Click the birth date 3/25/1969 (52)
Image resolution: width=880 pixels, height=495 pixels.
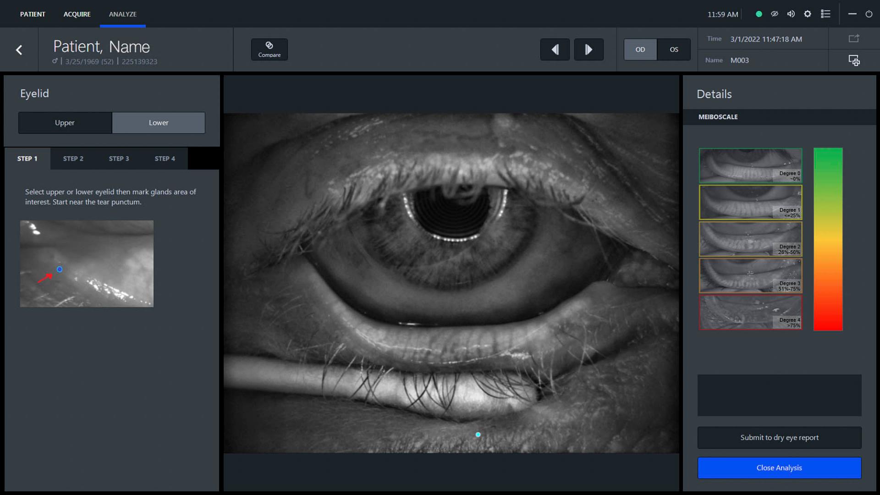(89, 61)
